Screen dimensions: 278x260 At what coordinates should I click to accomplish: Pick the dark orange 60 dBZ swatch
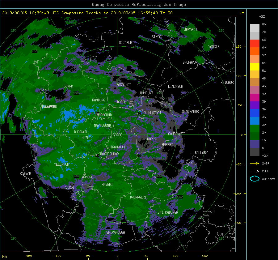255,51
